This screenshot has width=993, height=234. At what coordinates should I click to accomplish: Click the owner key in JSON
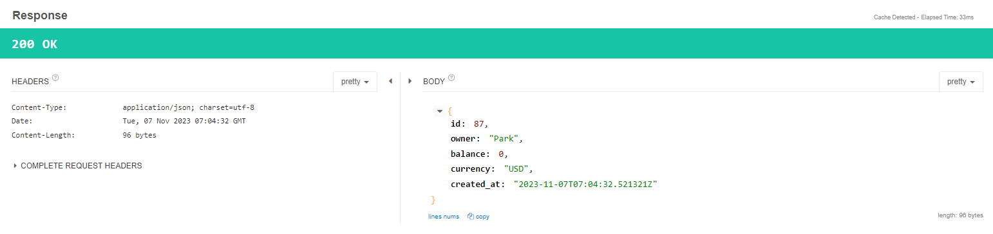(x=466, y=139)
